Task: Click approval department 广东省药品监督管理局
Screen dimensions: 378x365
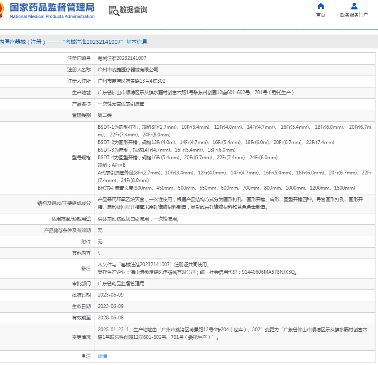Action: [x=121, y=284]
